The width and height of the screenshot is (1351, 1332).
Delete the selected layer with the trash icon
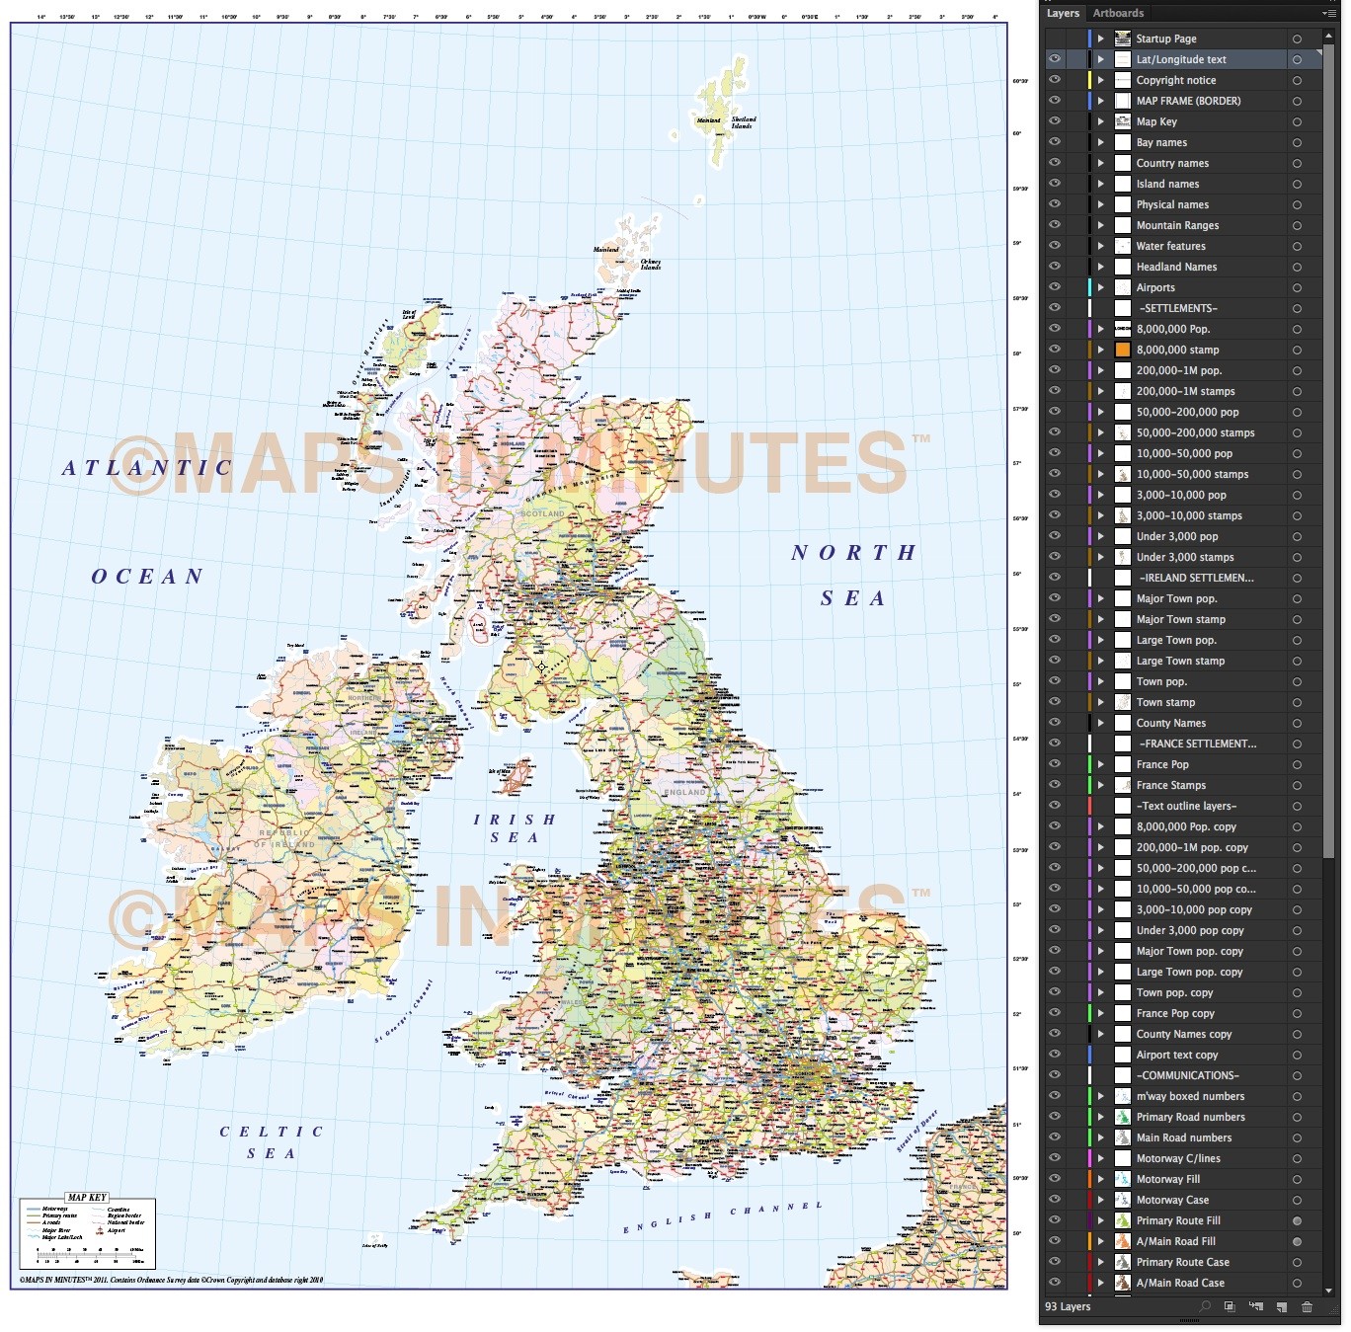tap(1308, 1306)
